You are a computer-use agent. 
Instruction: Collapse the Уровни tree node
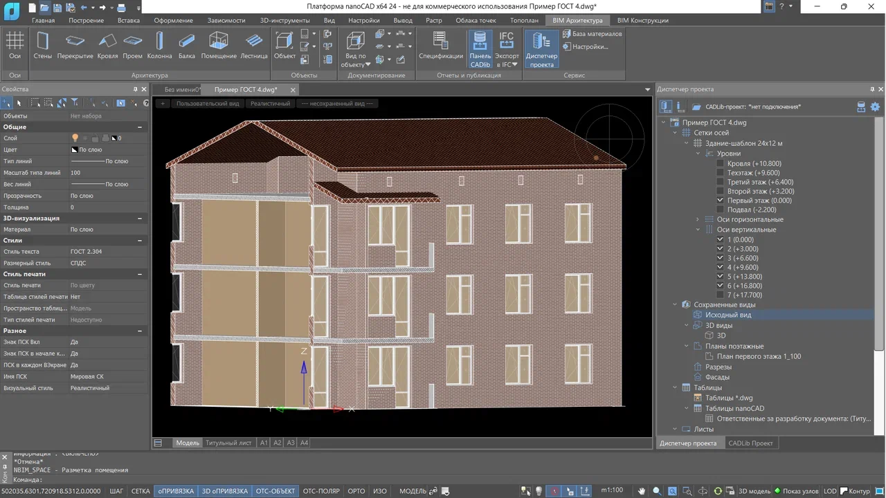697,154
